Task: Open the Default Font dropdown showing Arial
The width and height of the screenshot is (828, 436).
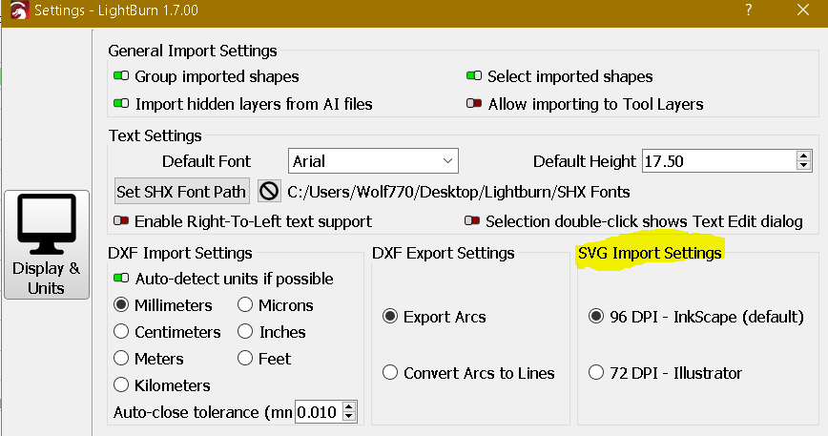Action: pos(373,161)
